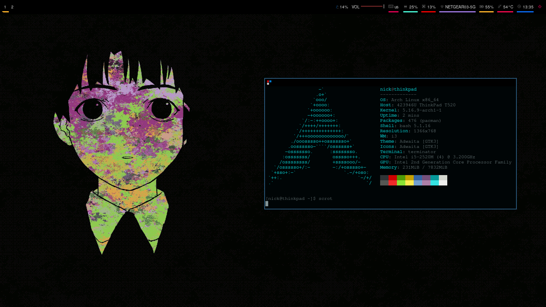
Task: Click the NETGEAR03-5G network name
Action: pos(460,7)
